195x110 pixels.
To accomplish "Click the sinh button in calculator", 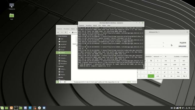I will (x=166, y=64).
